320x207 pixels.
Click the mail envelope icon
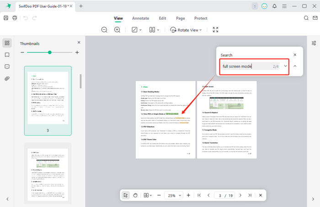tap(315, 18)
